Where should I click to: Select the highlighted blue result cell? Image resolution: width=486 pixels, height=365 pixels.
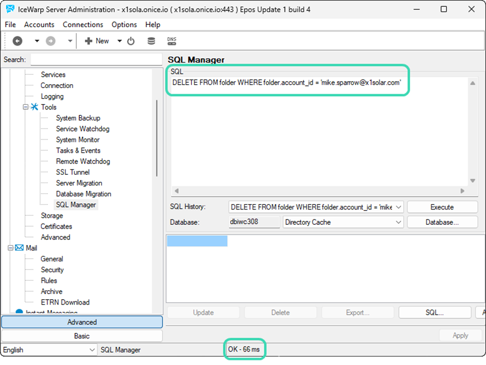197,241
